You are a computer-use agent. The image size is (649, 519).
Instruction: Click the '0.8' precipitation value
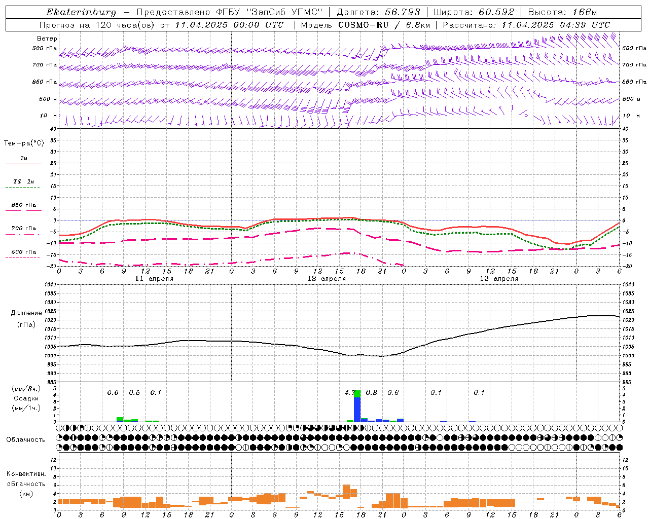coord(372,392)
